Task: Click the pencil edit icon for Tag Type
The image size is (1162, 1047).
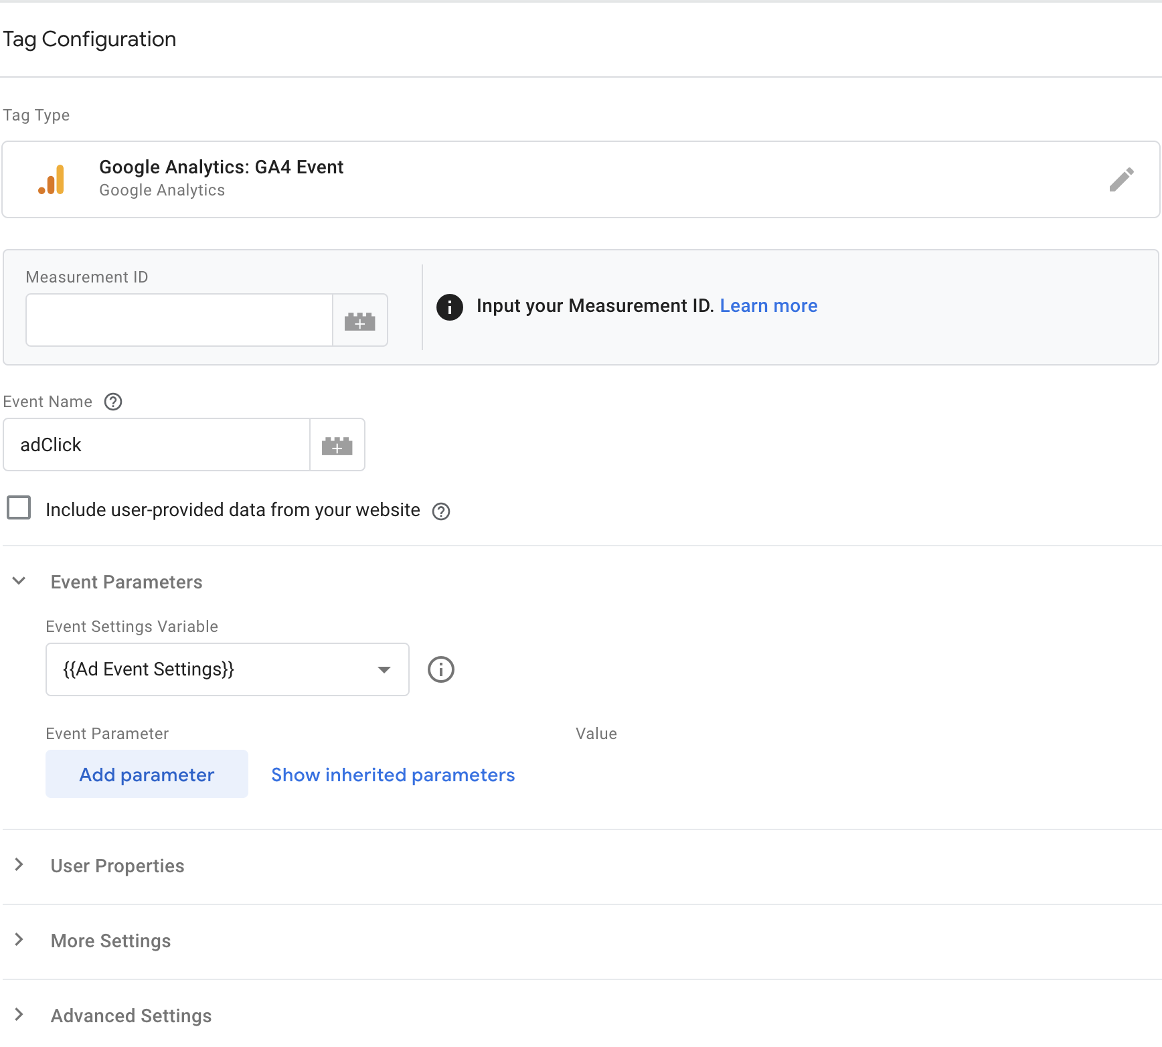Action: [1121, 179]
